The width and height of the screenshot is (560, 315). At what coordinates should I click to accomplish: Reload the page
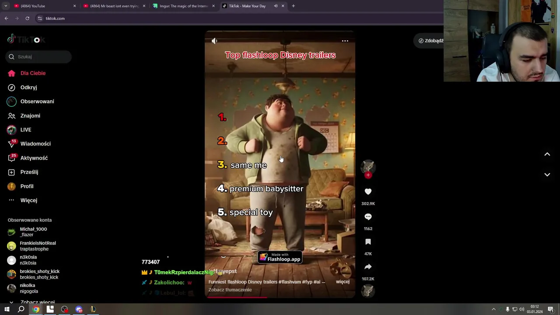tap(27, 18)
